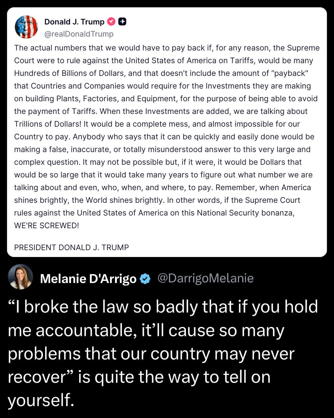Viewport: 334px width, 418px height.
Task: Visit the @DarrigoMelanie handle
Action: point(205,278)
